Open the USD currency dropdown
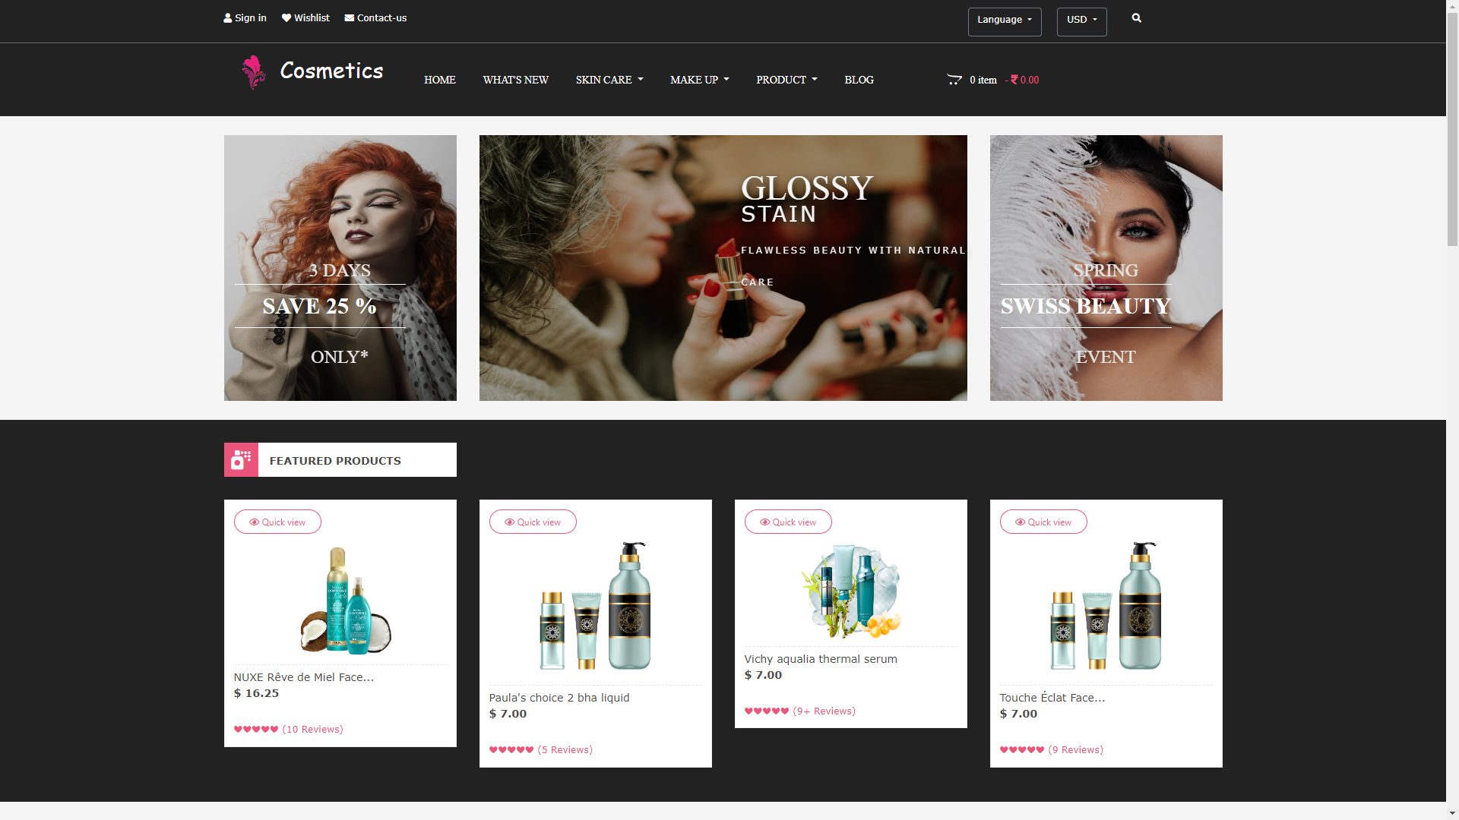Viewport: 1459px width, 820px height. tap(1081, 20)
